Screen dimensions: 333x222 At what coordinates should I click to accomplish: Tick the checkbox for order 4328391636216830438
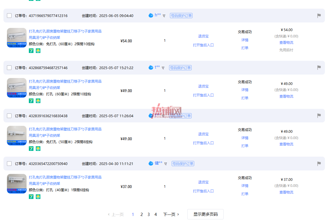(9, 116)
